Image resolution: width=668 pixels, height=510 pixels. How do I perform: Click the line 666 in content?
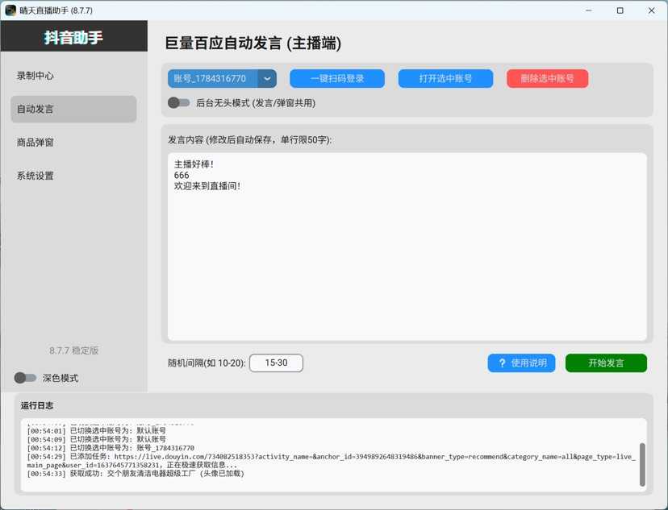pos(182,176)
